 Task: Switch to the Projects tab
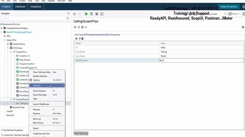6,6
